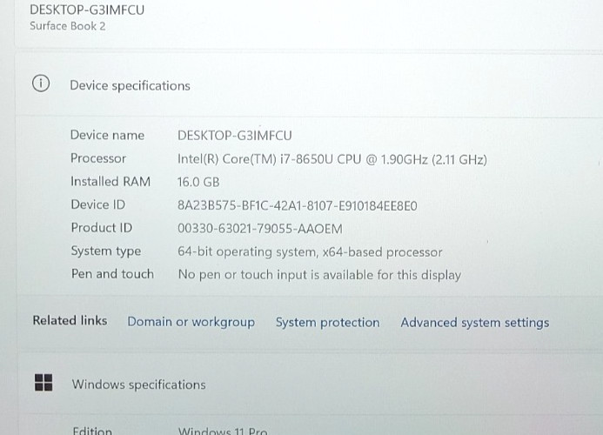Click the Edition label
The height and width of the screenshot is (435, 603).
click(92, 431)
